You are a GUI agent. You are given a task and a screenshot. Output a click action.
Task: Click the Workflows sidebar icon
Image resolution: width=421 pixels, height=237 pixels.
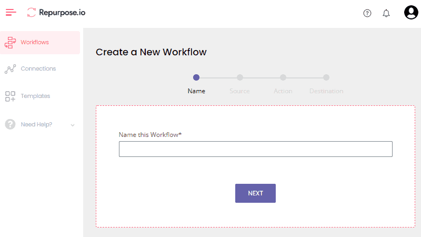point(10,43)
